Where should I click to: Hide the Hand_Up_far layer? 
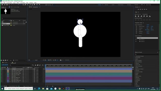click(x=1, y=82)
